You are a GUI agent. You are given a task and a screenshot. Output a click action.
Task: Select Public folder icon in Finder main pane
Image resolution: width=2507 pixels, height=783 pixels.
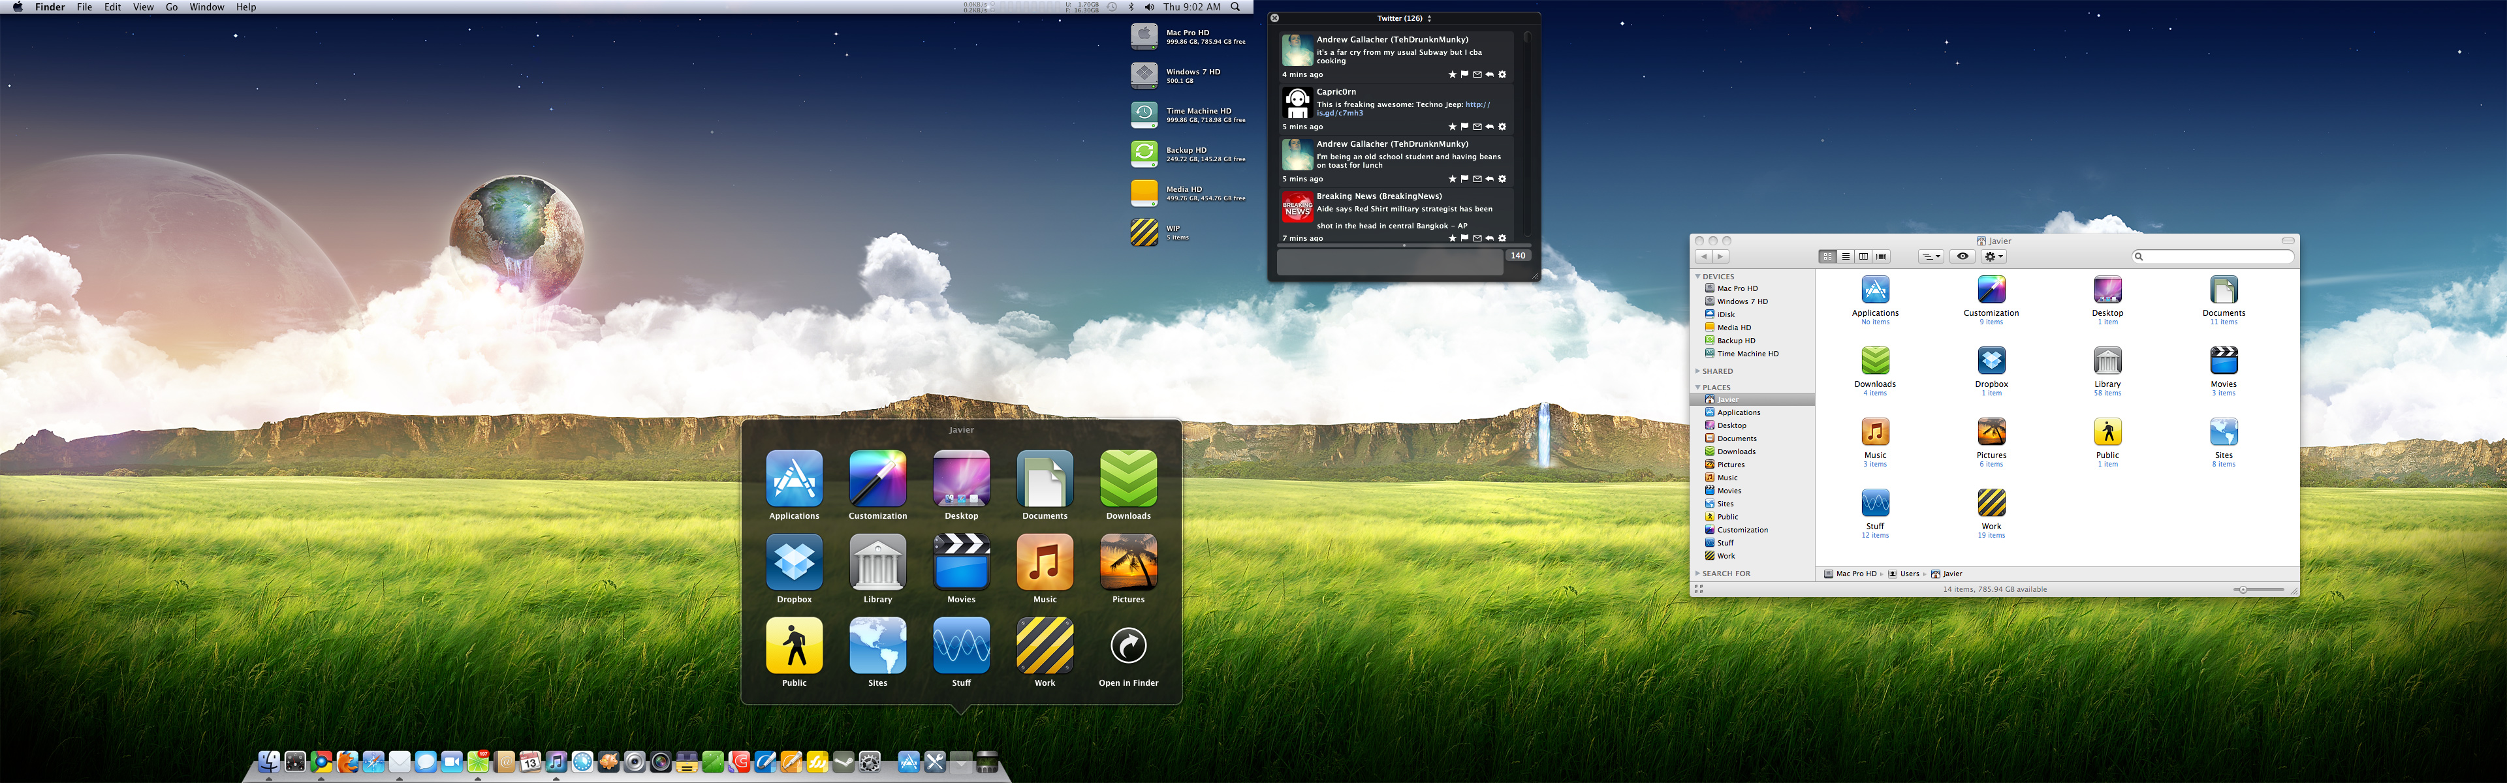pos(2108,432)
